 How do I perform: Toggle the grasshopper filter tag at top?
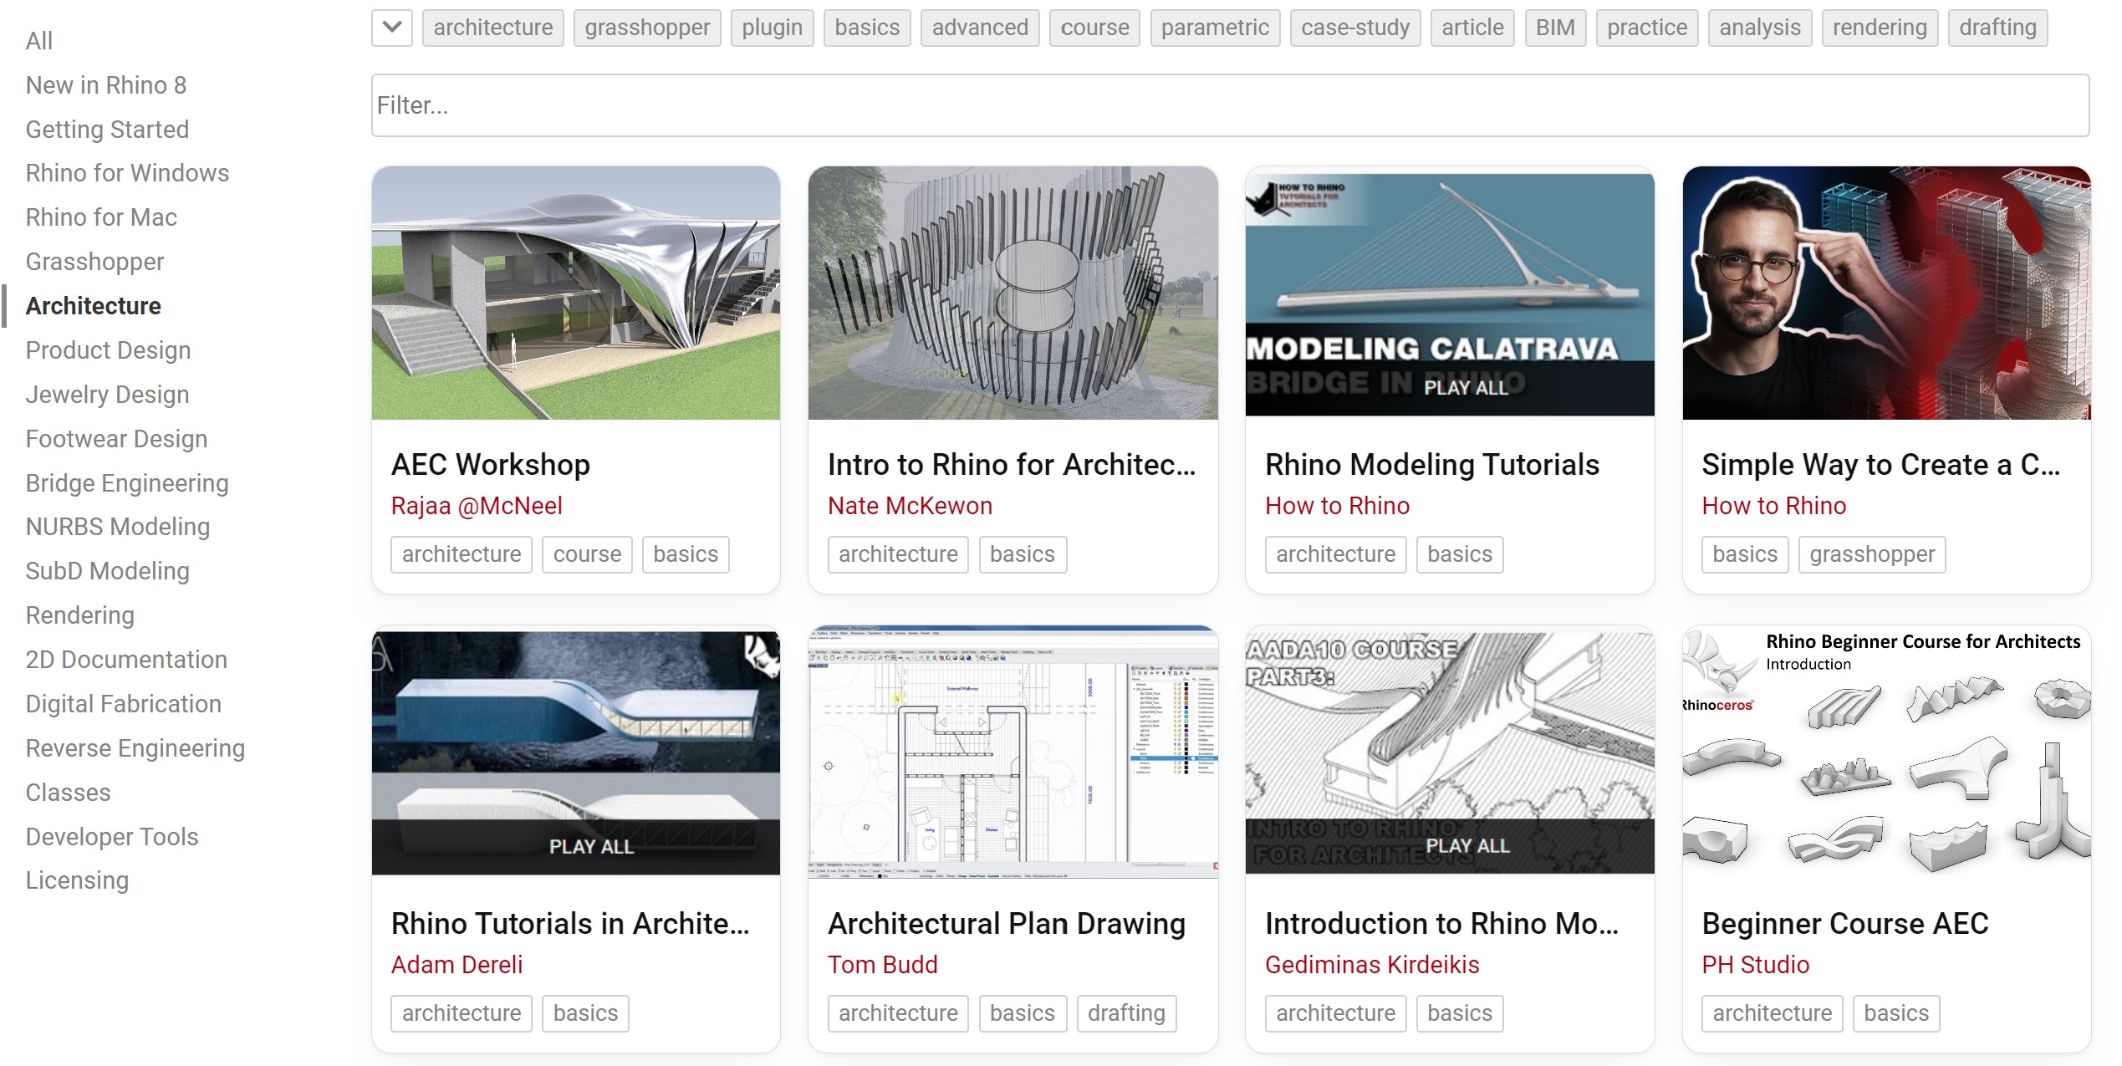(646, 28)
